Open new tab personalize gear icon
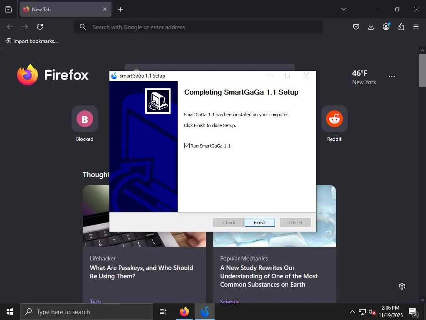This screenshot has width=426, height=320. tap(402, 286)
